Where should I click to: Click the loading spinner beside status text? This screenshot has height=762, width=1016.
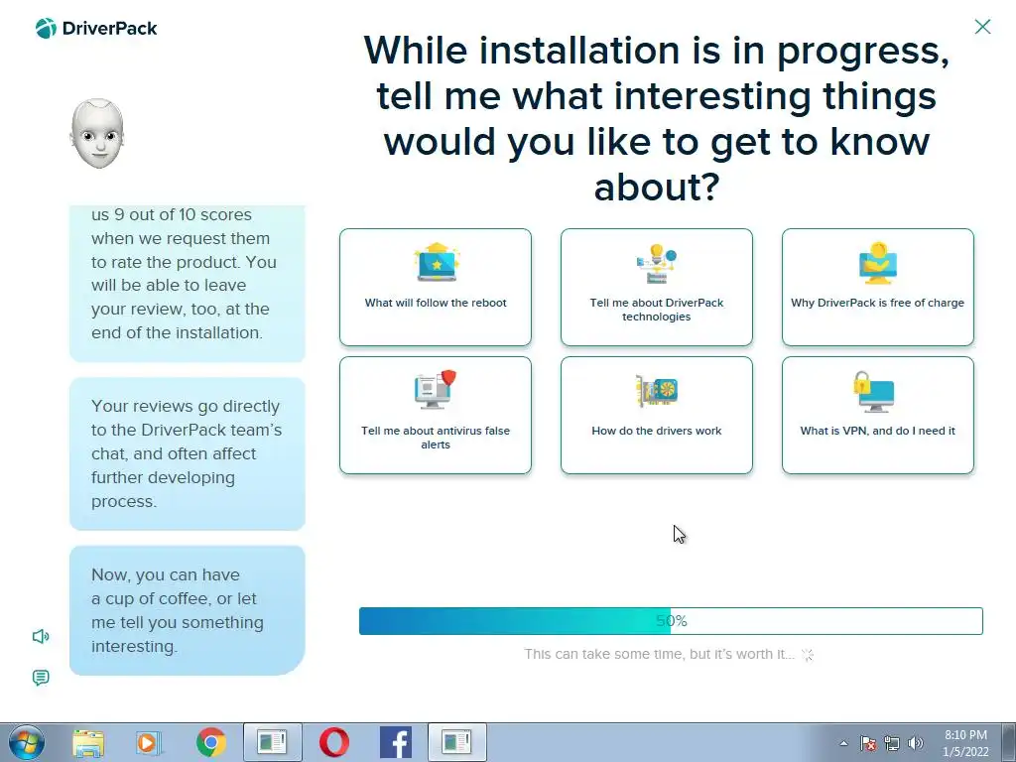click(x=808, y=655)
